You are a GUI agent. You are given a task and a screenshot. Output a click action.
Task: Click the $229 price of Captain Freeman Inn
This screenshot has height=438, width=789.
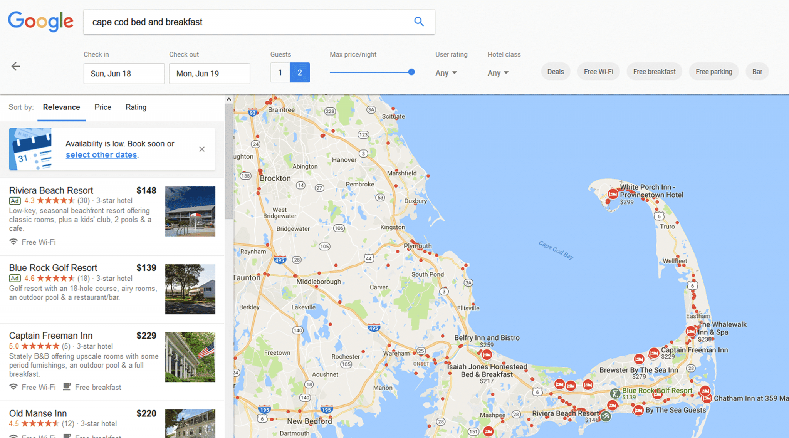click(146, 336)
